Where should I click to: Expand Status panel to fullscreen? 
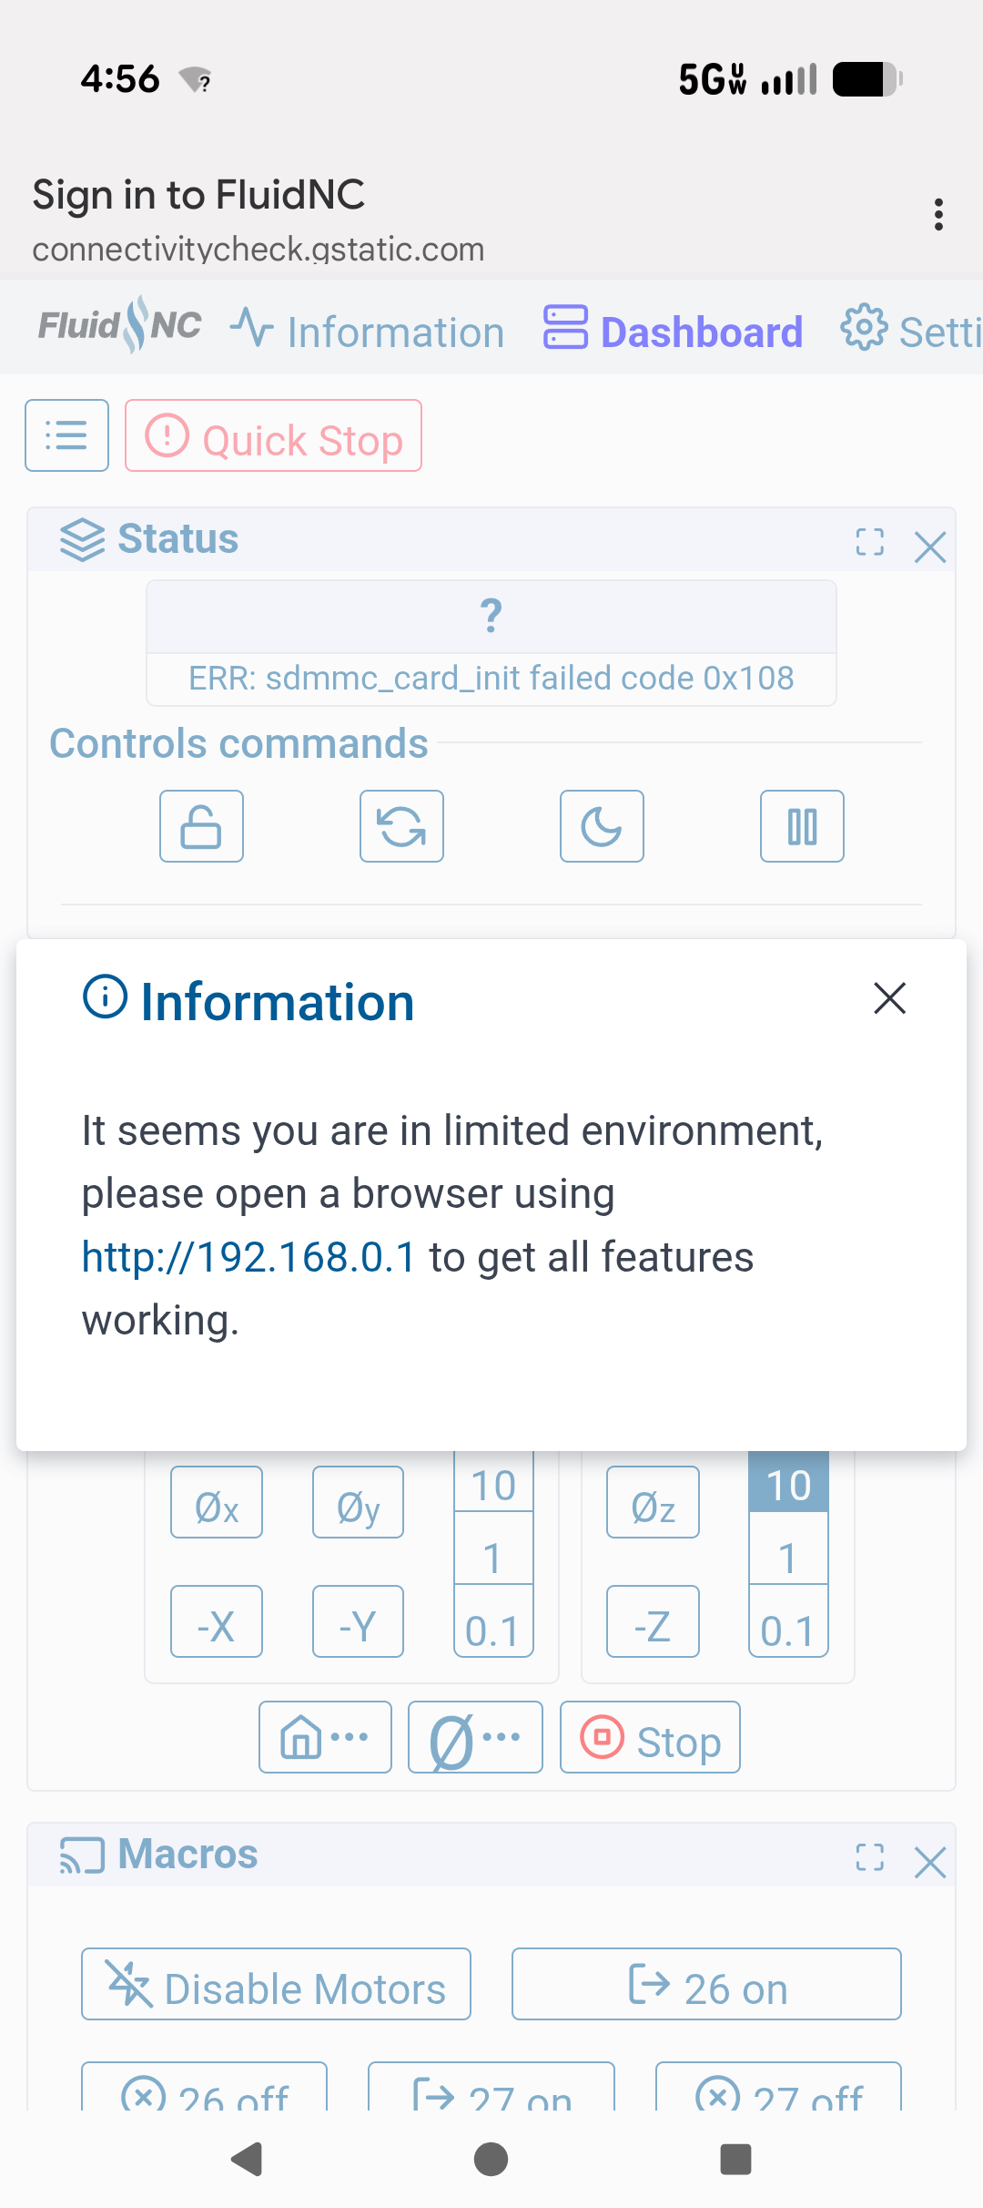point(869,543)
